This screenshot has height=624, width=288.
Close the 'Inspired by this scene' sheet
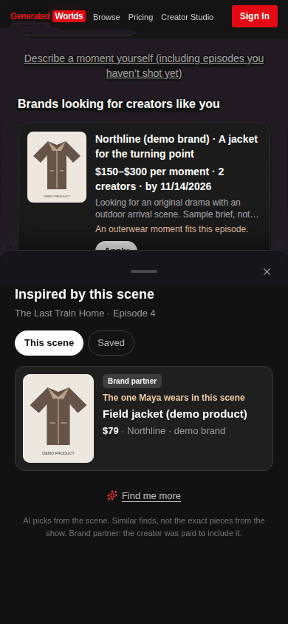pos(267,272)
